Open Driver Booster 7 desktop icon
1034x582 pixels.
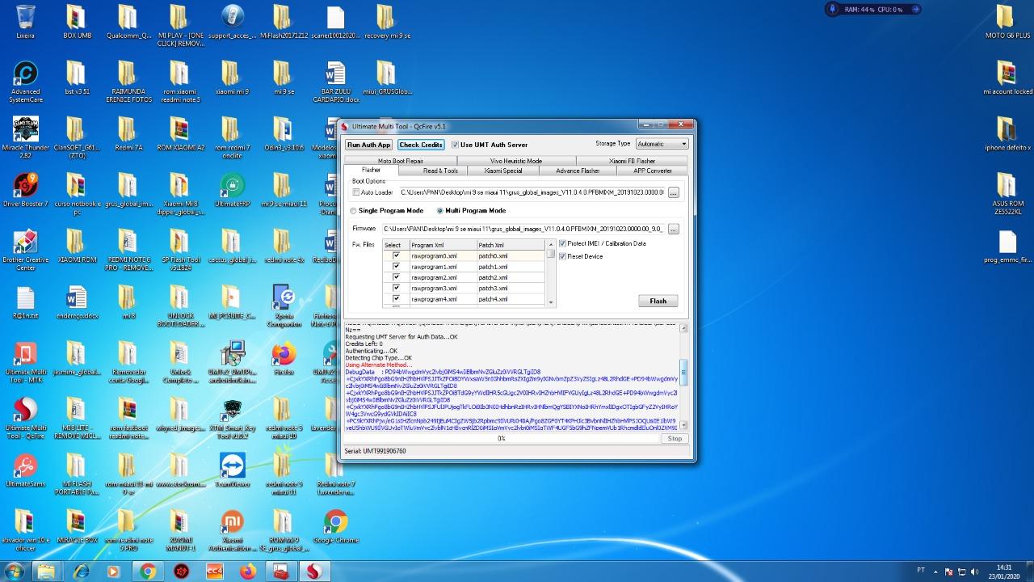click(x=25, y=190)
